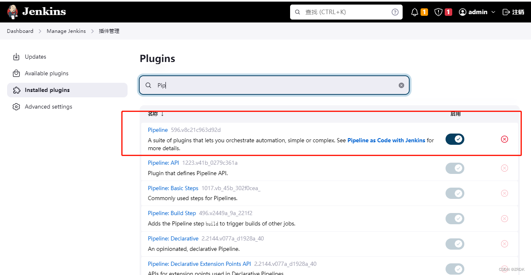Click the Available plugins bag icon
Viewport: 531px width, 275px height.
(16, 73)
